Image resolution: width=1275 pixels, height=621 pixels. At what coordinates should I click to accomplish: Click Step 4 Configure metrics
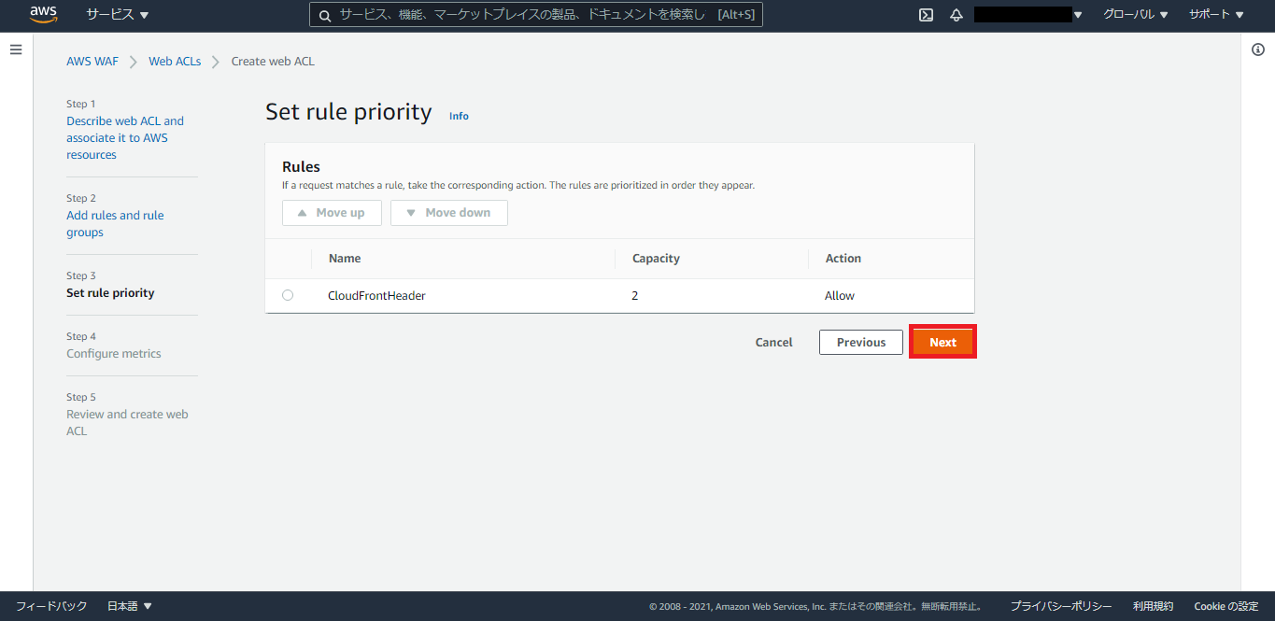tap(114, 353)
